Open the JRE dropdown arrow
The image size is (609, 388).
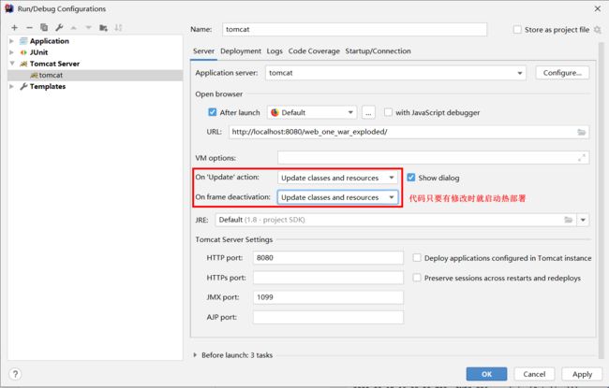point(583,220)
